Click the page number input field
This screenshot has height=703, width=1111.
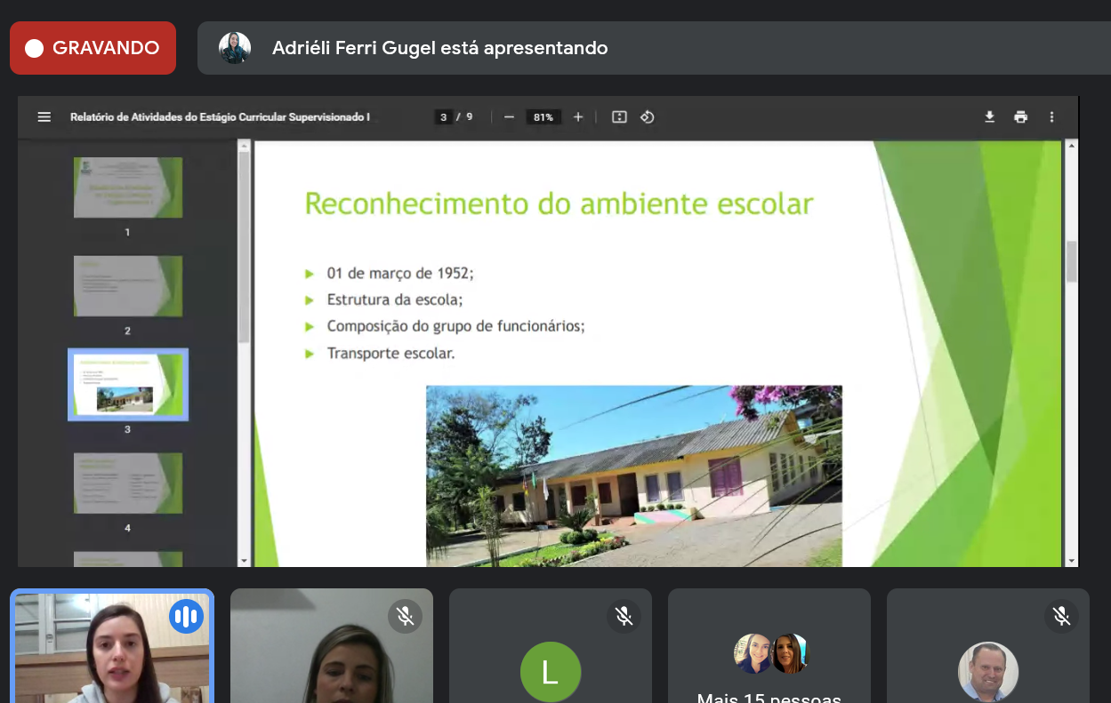coord(444,117)
